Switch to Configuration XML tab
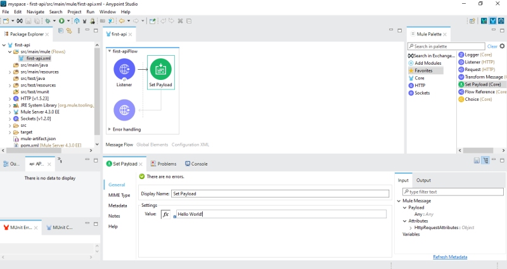Image resolution: width=507 pixels, height=269 pixels. [191, 145]
